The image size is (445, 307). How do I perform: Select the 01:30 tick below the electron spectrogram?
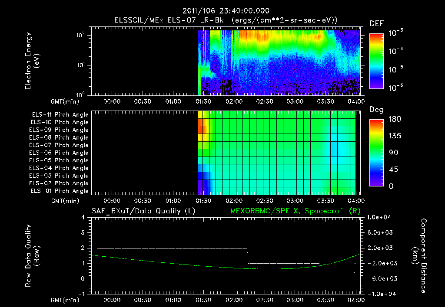click(203, 101)
